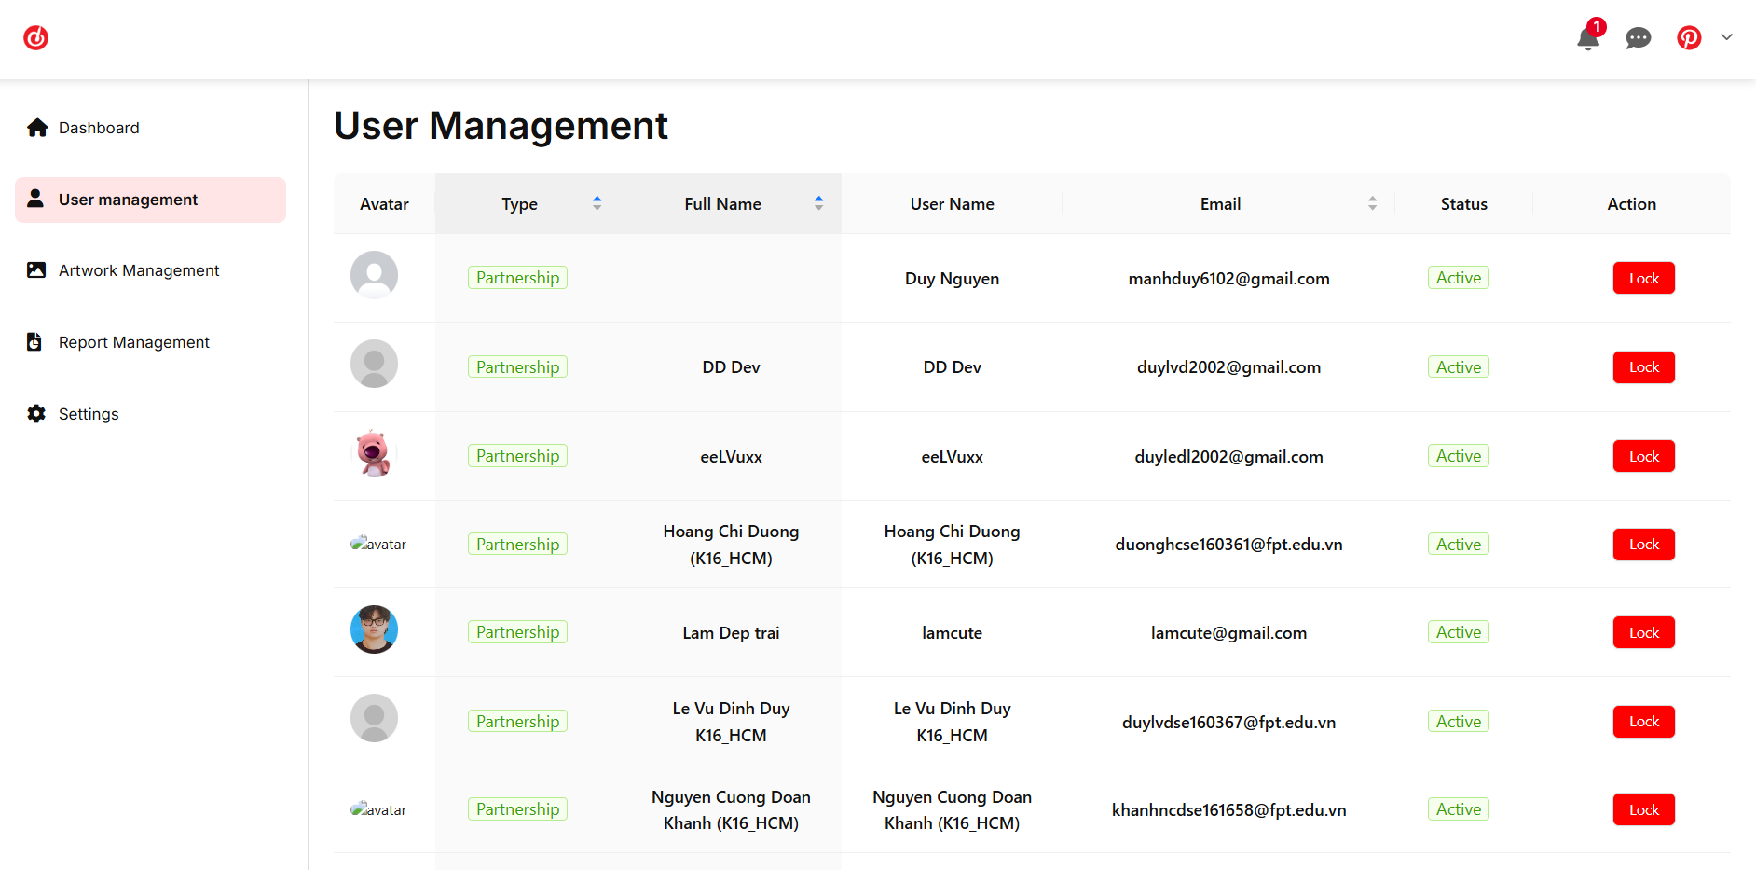Click the Settings gear icon
The width and height of the screenshot is (1756, 870).
(36, 413)
